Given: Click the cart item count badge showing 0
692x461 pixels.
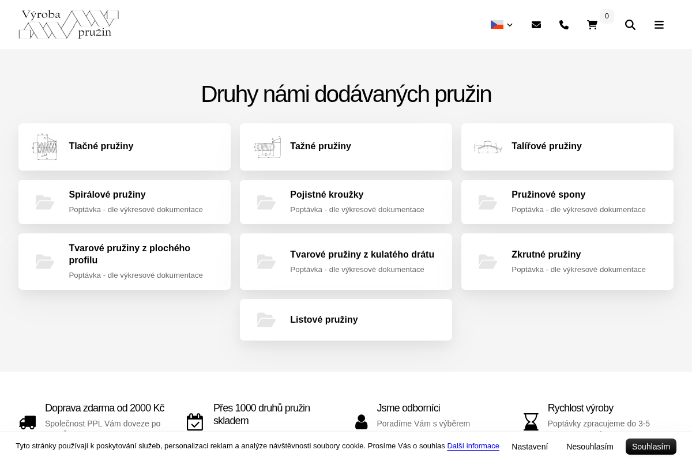Looking at the screenshot, I should [x=607, y=16].
